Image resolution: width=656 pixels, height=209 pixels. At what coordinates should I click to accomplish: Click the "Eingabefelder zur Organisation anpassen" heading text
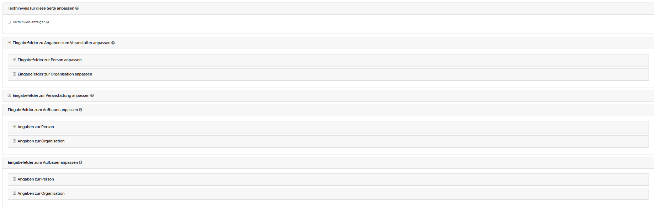click(55, 74)
